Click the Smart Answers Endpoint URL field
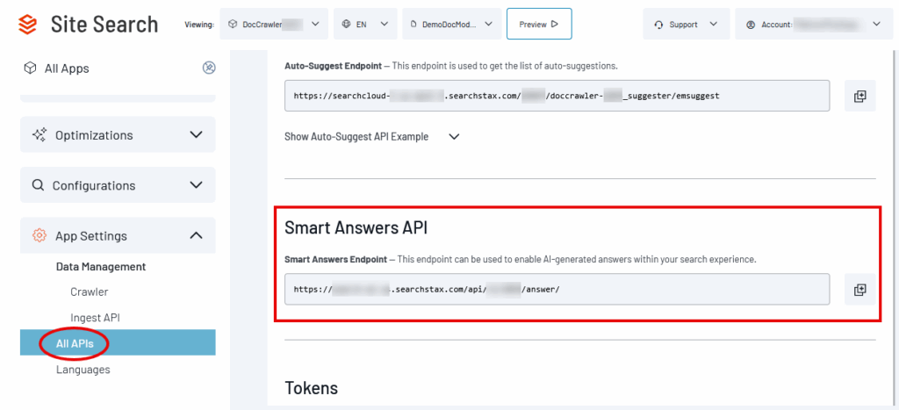Screen dimensions: 899x410 (557, 289)
